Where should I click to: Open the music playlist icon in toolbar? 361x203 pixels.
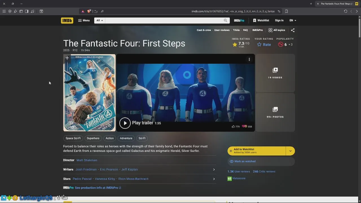[x=32, y=11]
